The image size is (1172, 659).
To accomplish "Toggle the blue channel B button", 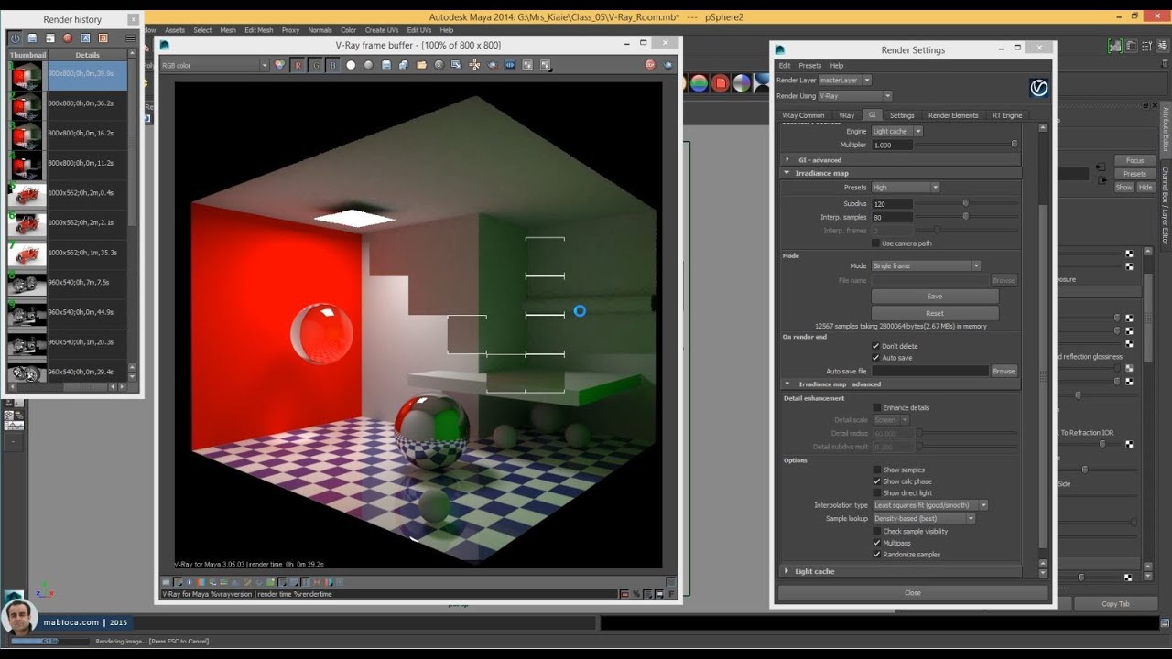I will tap(332, 65).
